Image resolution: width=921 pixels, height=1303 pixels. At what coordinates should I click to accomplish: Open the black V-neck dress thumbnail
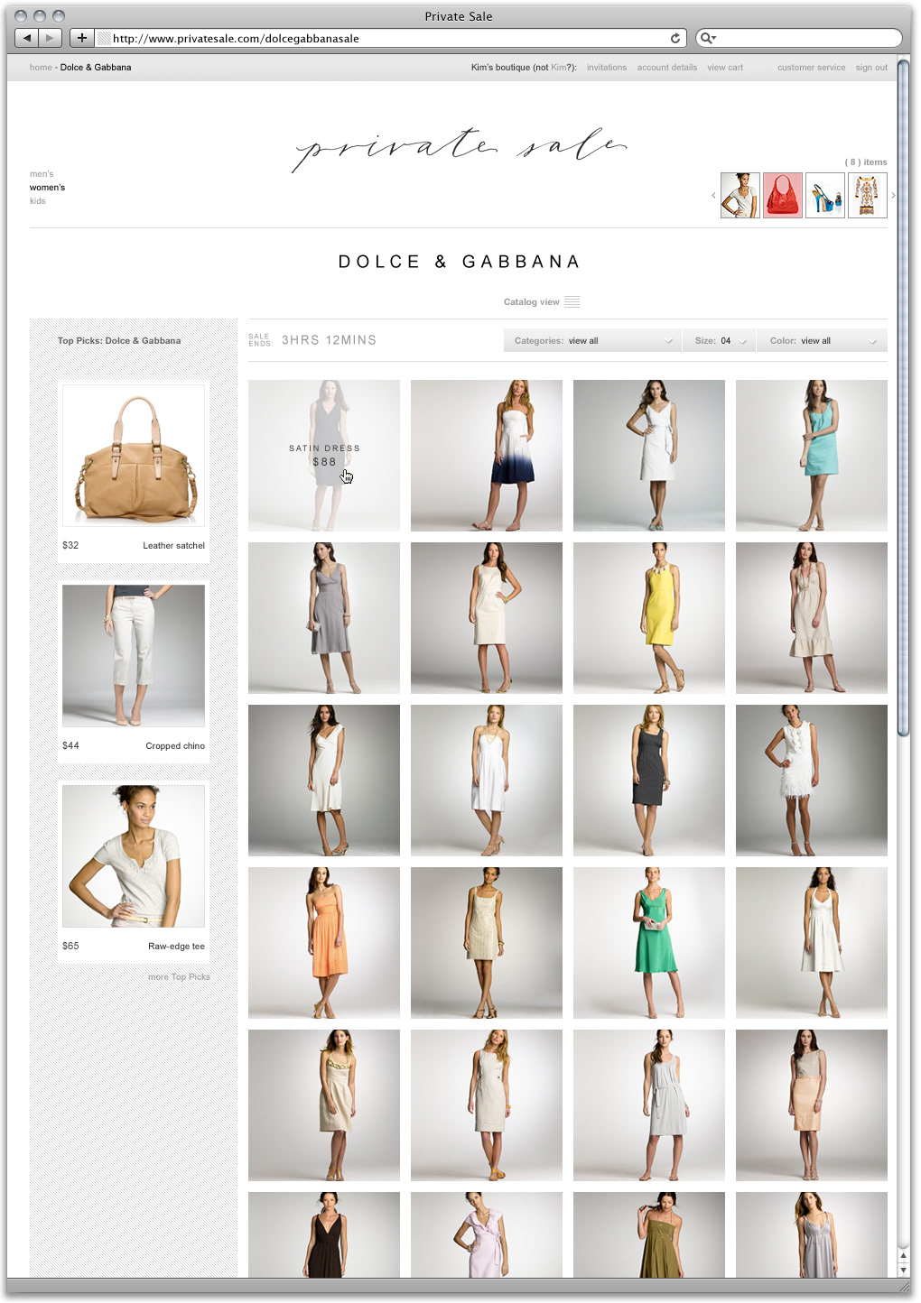(324, 1234)
